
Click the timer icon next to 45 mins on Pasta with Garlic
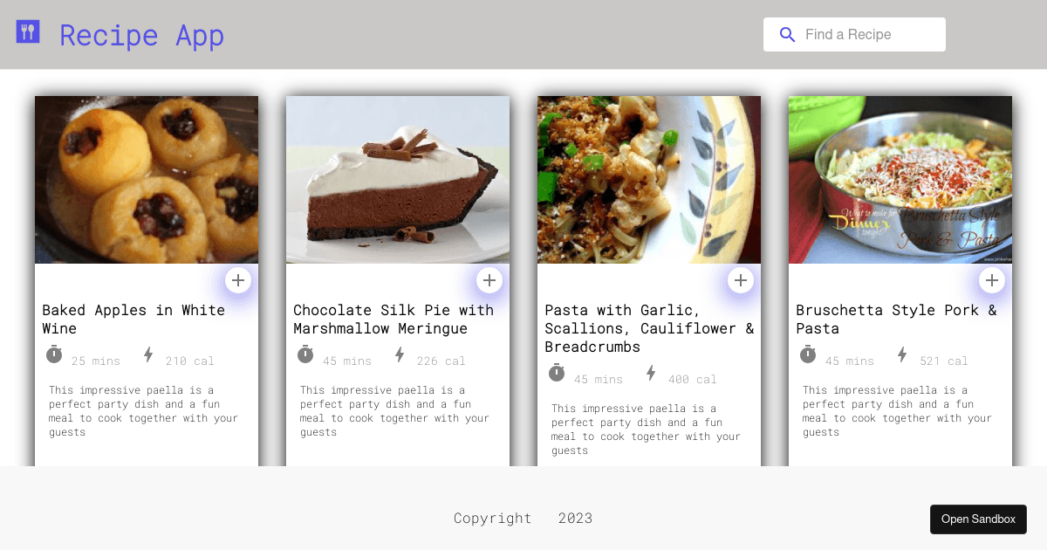pos(557,373)
